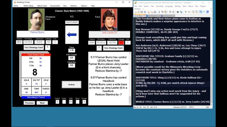
Task: Click Save All icon in Notepad++ toolbar
Action: (145, 12)
